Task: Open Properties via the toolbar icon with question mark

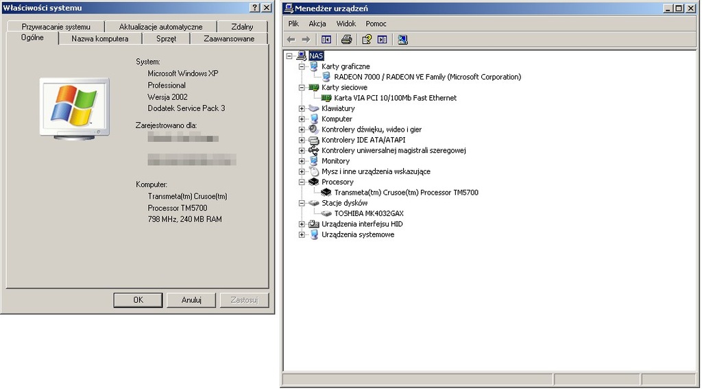Action: pos(367,39)
